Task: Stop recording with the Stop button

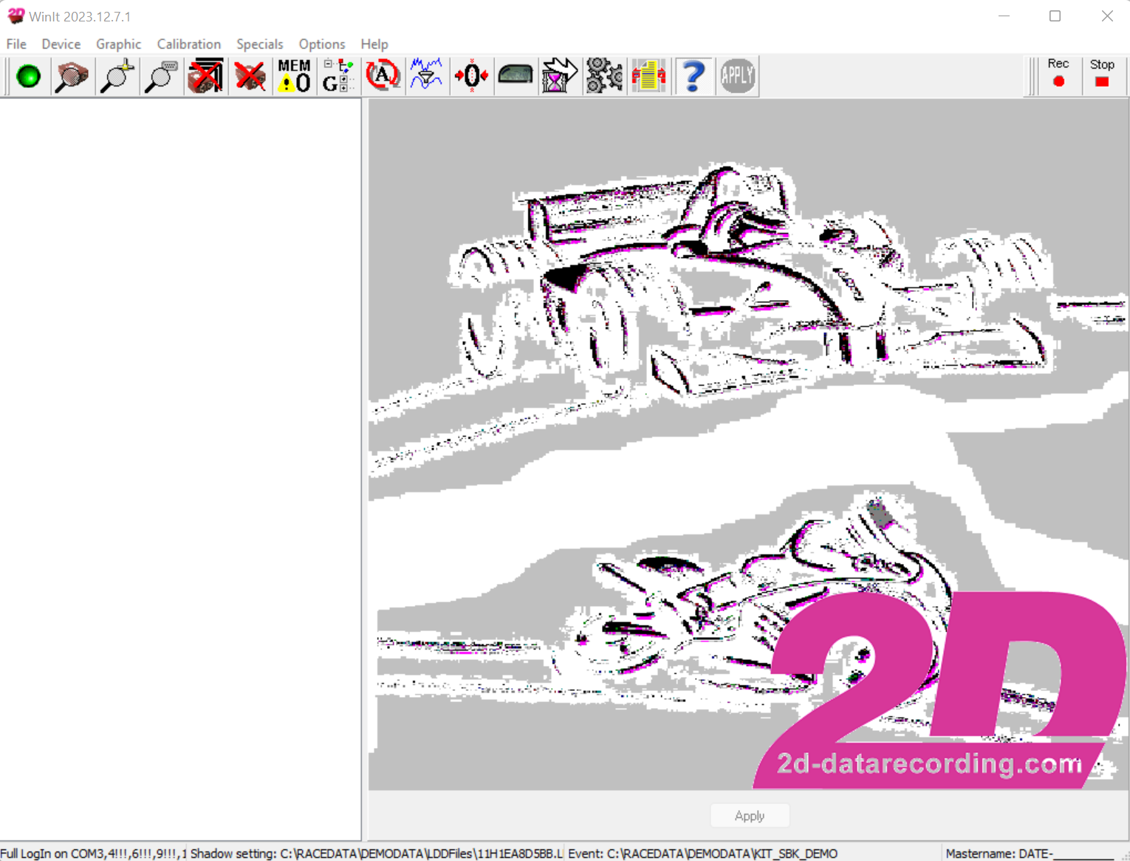Action: (x=1102, y=74)
